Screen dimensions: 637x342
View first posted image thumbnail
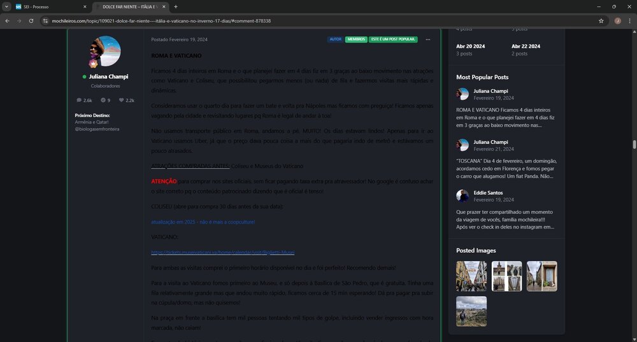coord(471,276)
